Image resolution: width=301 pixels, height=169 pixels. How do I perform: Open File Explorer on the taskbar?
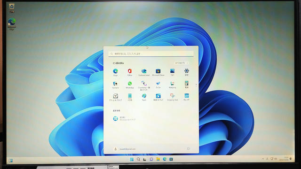point(158,159)
